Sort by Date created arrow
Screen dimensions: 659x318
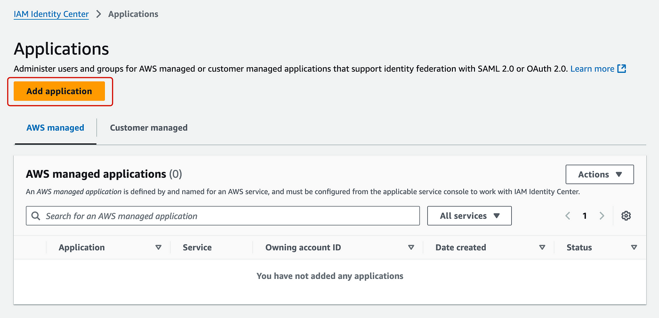click(542, 247)
